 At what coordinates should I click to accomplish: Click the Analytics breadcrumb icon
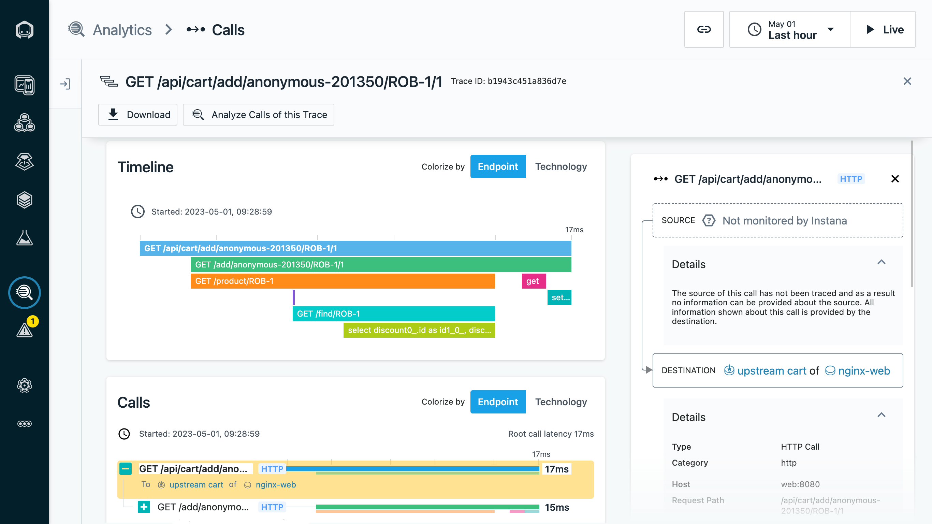point(76,29)
